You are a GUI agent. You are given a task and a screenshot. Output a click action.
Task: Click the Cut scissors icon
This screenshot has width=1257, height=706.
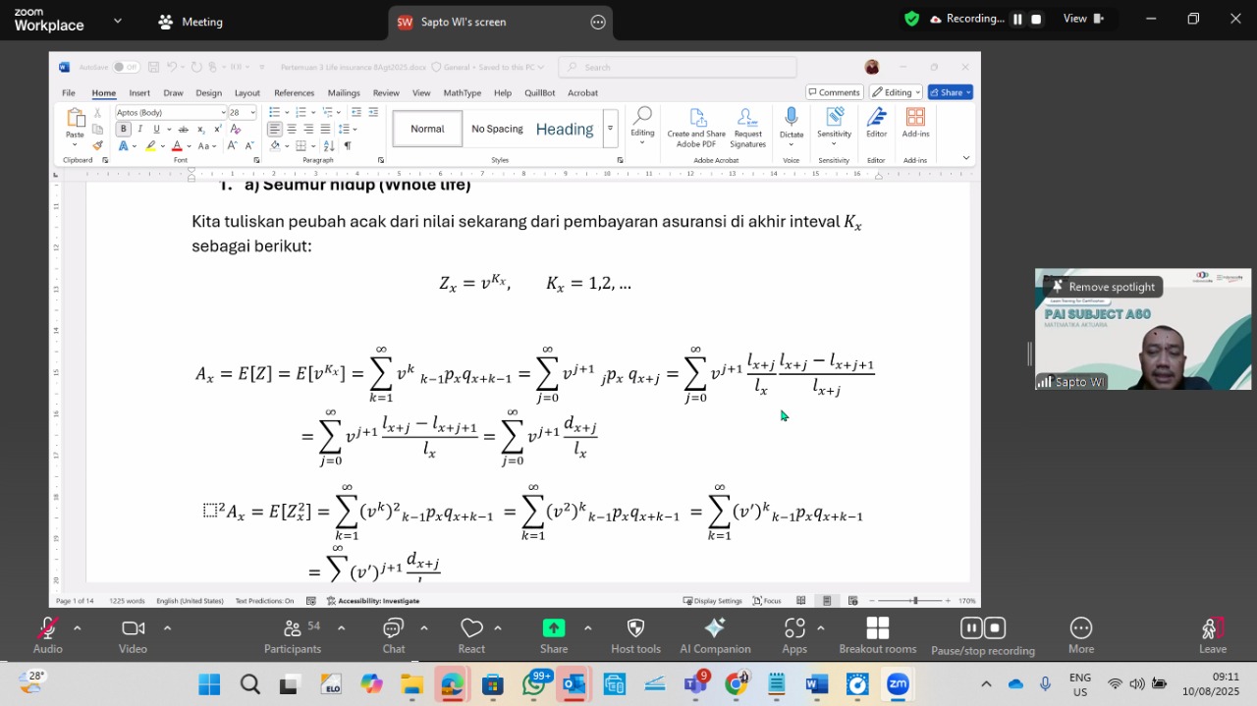97,113
